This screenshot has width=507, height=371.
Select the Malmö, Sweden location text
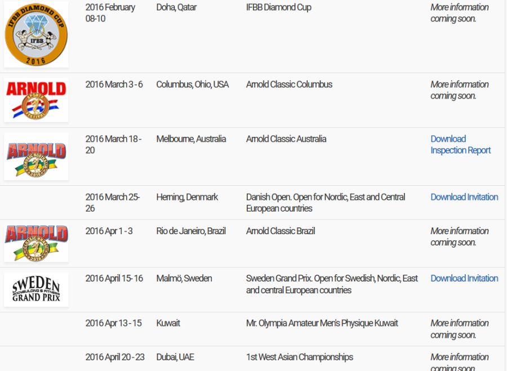(x=184, y=278)
